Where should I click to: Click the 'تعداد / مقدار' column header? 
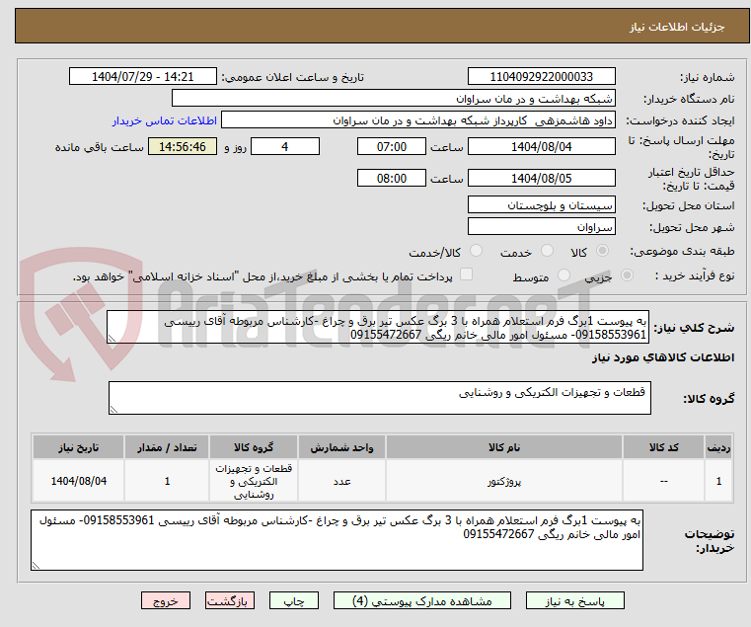pos(167,447)
